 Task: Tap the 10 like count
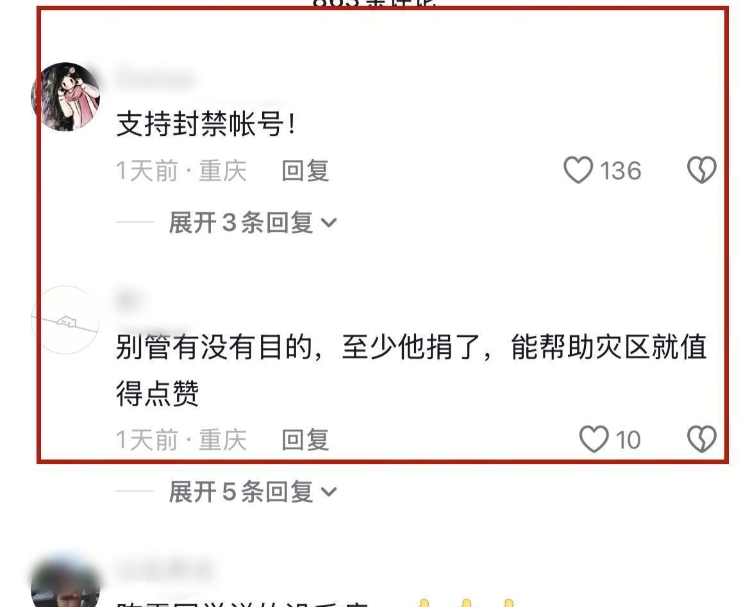tap(628, 440)
